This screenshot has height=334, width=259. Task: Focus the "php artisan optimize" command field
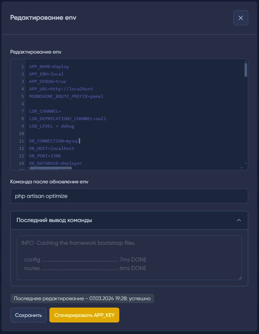[129, 196]
